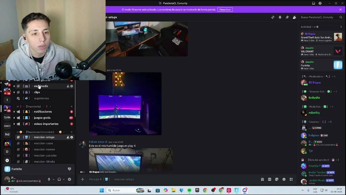Open headphone output options arrow
346x195 pixels.
pyautogui.click(x=64, y=179)
